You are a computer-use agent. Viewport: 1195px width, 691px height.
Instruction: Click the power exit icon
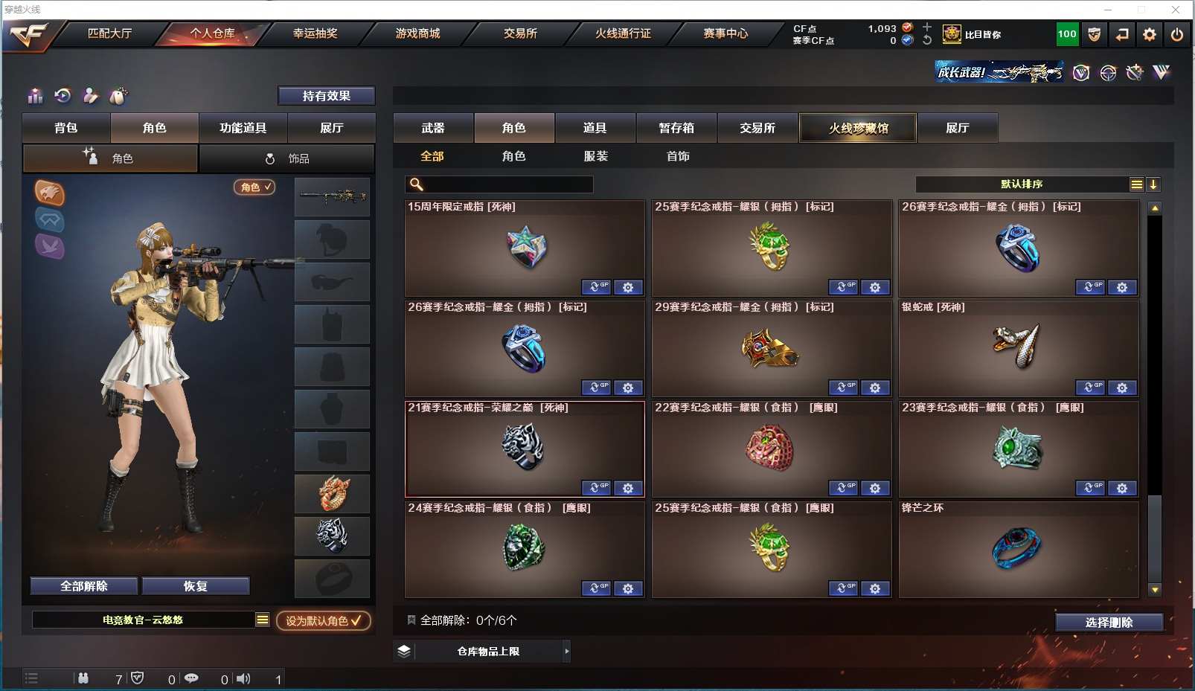(1176, 34)
